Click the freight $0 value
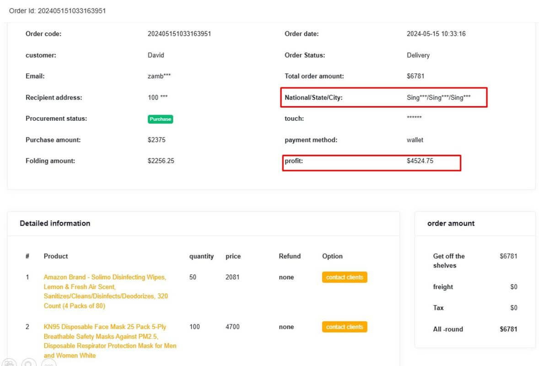This screenshot has width=539, height=366. pos(513,287)
